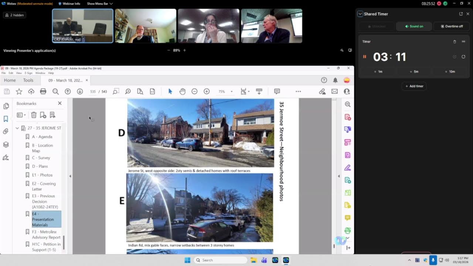Open the F3 - Metrolinx Advisory Report bookmark
This screenshot has height=266, width=473.
click(x=46, y=235)
